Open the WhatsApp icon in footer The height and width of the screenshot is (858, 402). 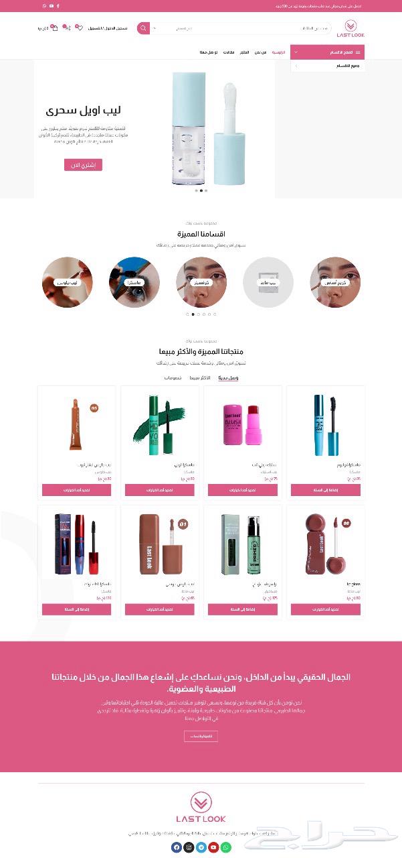226,847
